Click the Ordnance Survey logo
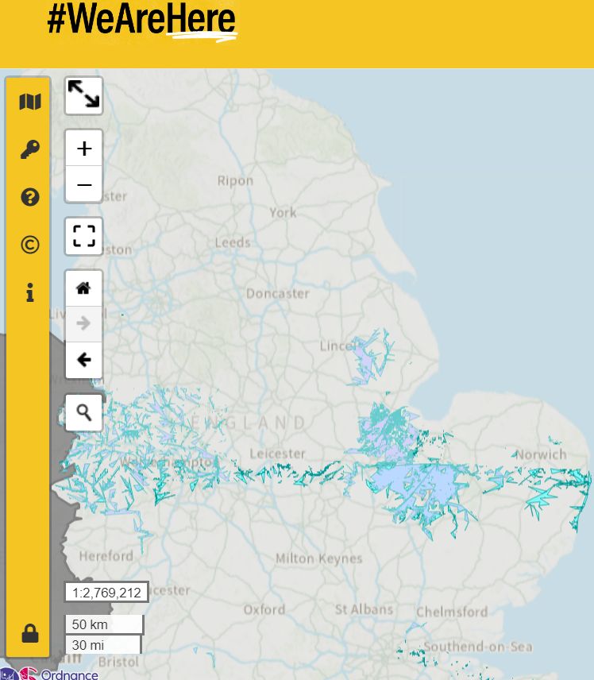Screen dimensions: 594x680 coord(49,674)
